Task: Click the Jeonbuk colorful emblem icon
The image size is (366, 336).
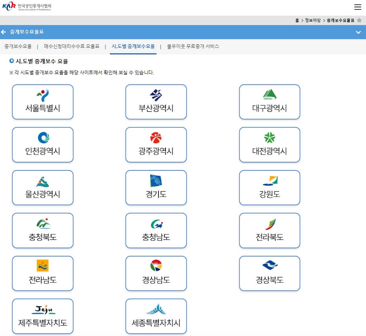Action: pyautogui.click(x=271, y=224)
